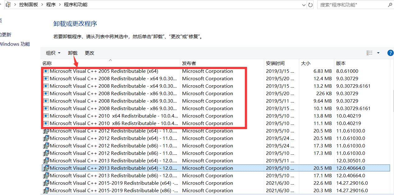The image size is (394, 195).
Task: Click version 14.27.29016.0 of the 2015-2019 (x64) row
Action: [x=352, y=183]
